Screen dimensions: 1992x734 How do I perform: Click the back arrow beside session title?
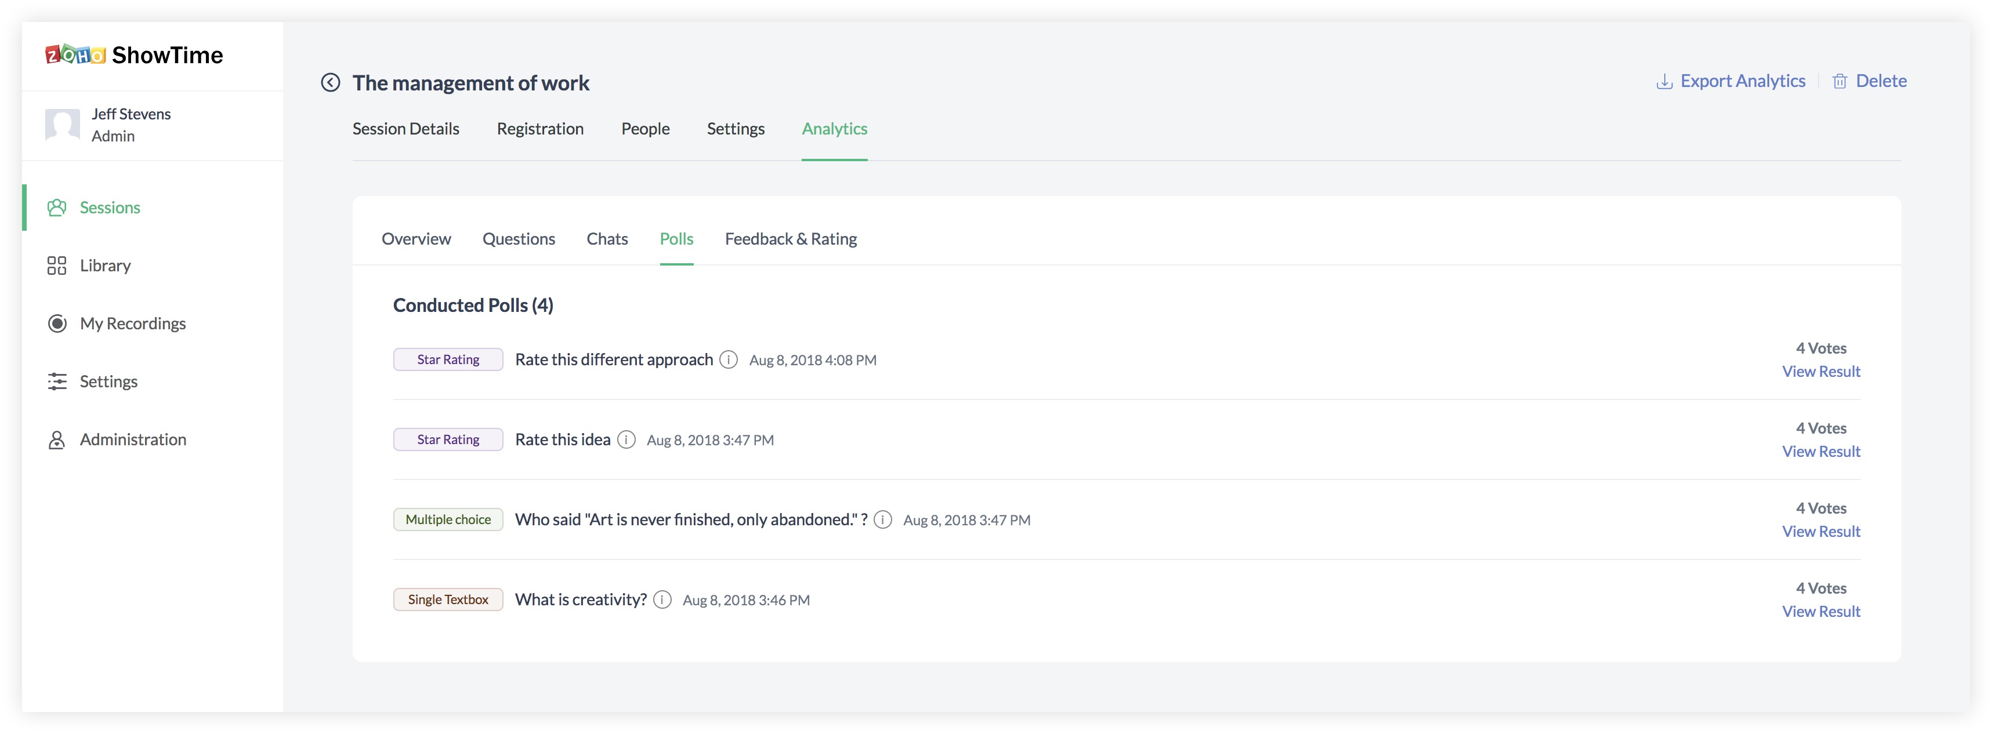330,83
